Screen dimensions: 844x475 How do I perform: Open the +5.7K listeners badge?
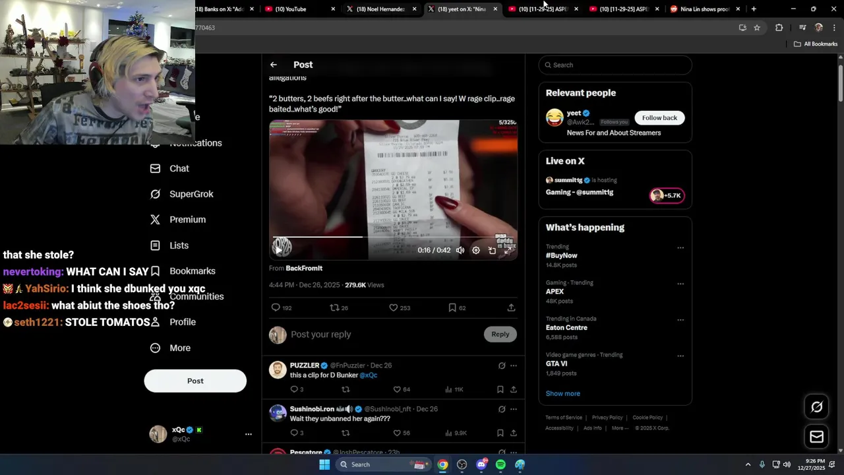pos(667,195)
